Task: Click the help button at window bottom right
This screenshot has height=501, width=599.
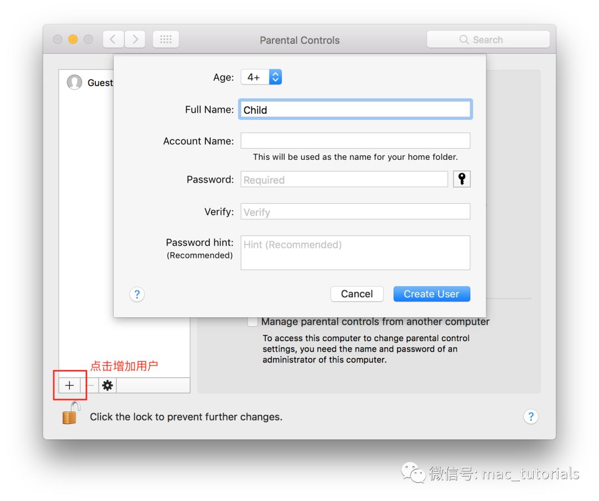Action: pyautogui.click(x=531, y=417)
